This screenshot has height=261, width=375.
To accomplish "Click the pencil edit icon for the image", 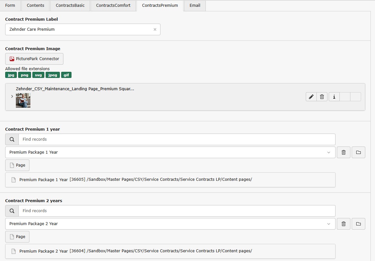I will click(x=311, y=97).
